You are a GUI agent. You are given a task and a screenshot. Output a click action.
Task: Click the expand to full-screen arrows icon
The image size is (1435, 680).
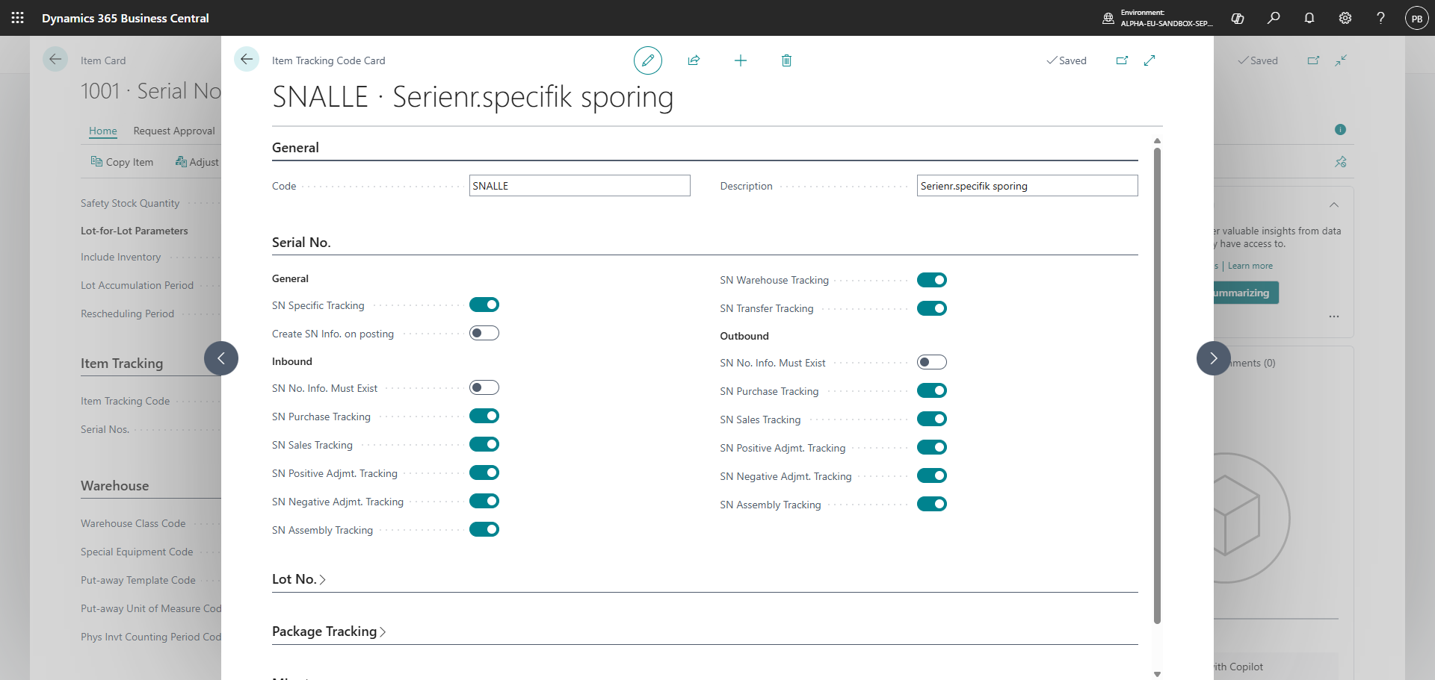(1149, 60)
